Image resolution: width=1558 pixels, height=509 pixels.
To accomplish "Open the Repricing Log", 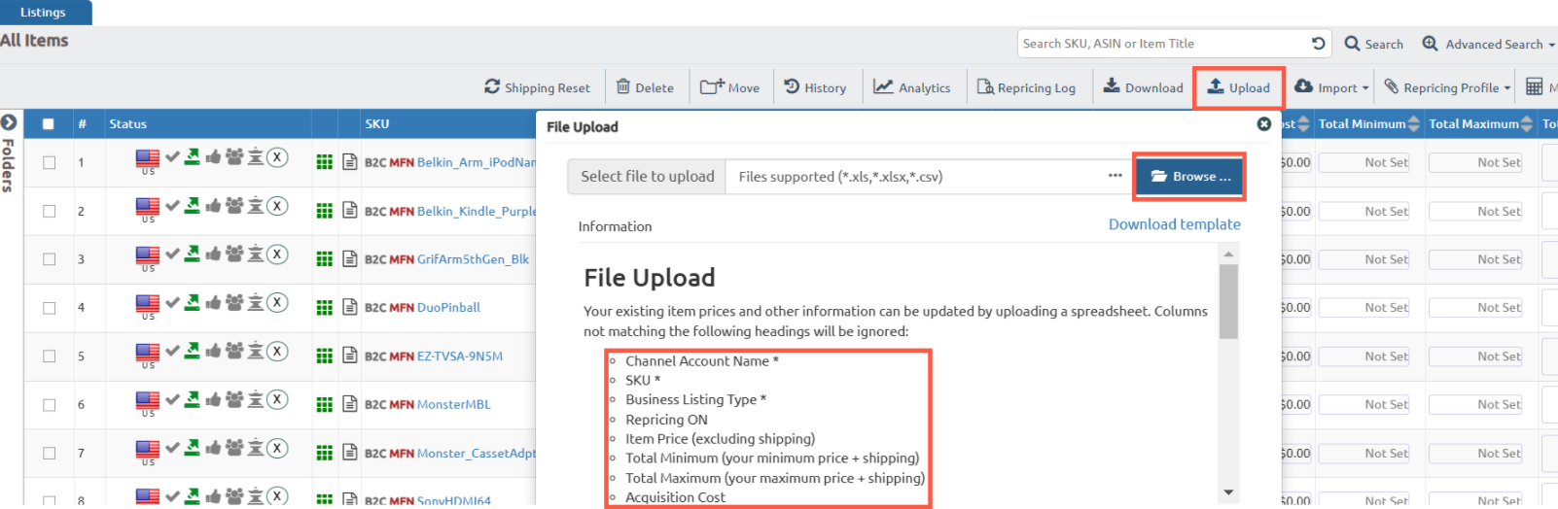I will (x=1026, y=87).
